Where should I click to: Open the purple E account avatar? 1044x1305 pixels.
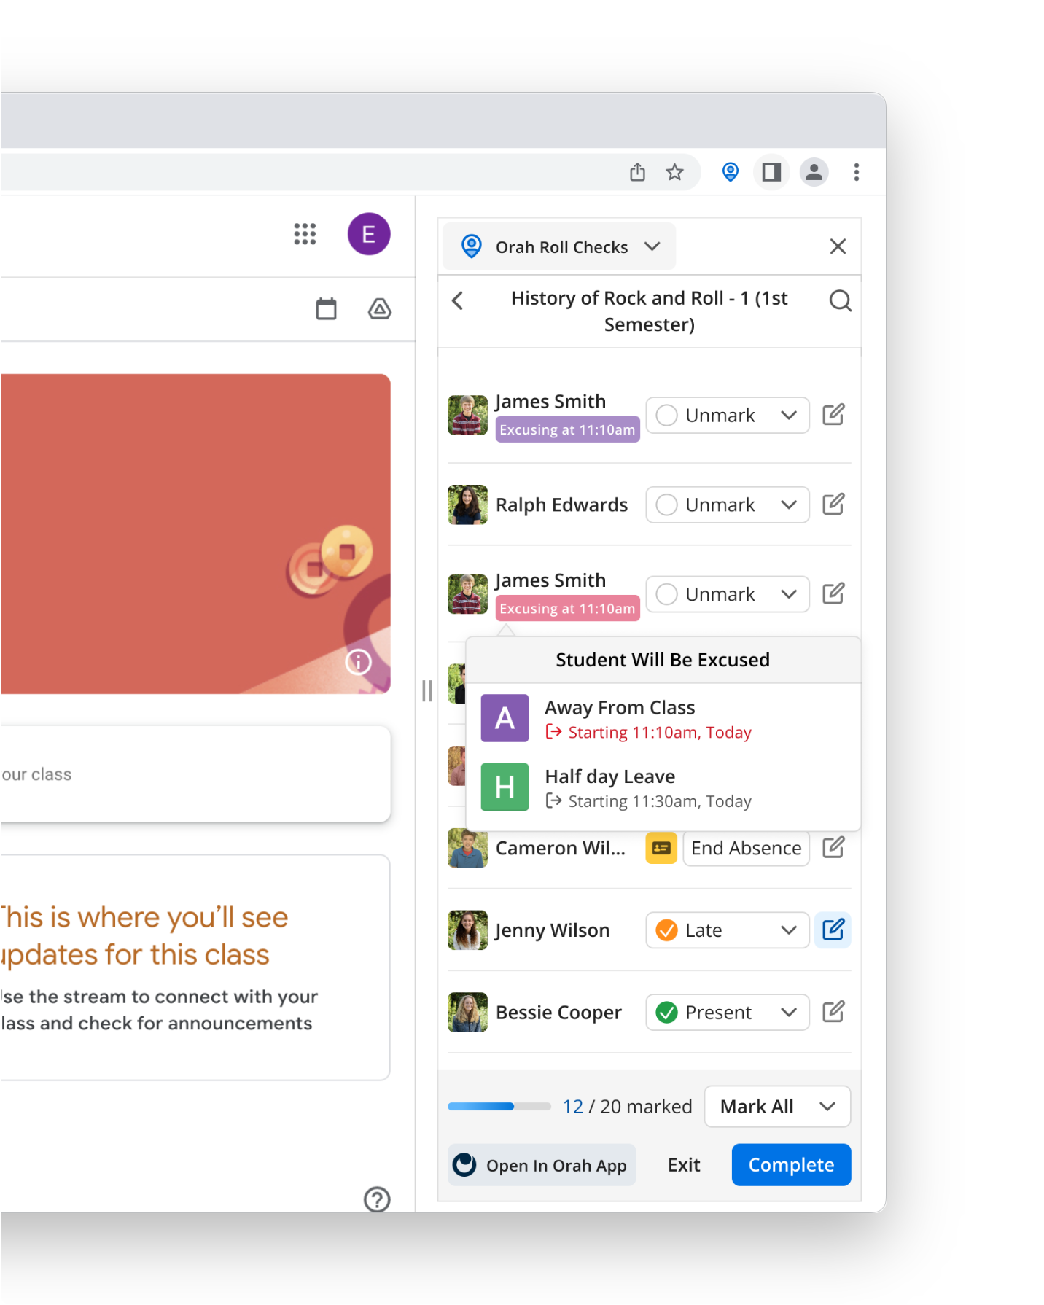tap(369, 234)
